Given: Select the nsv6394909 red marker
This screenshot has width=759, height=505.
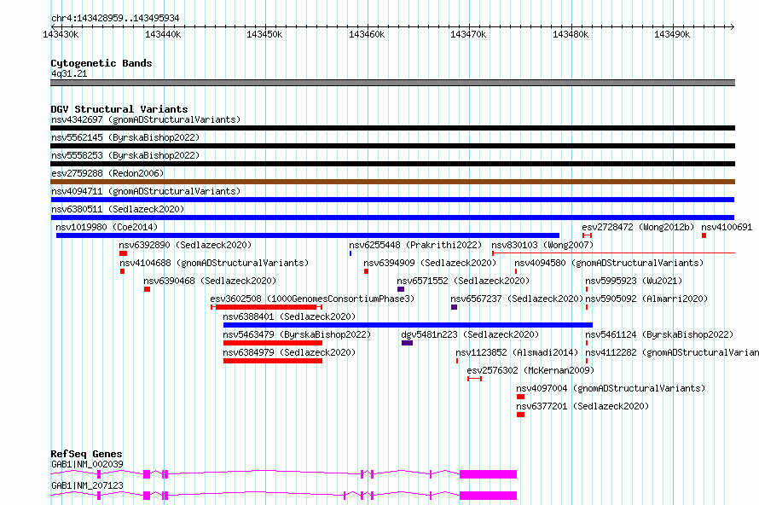Looking at the screenshot, I should coord(366,271).
